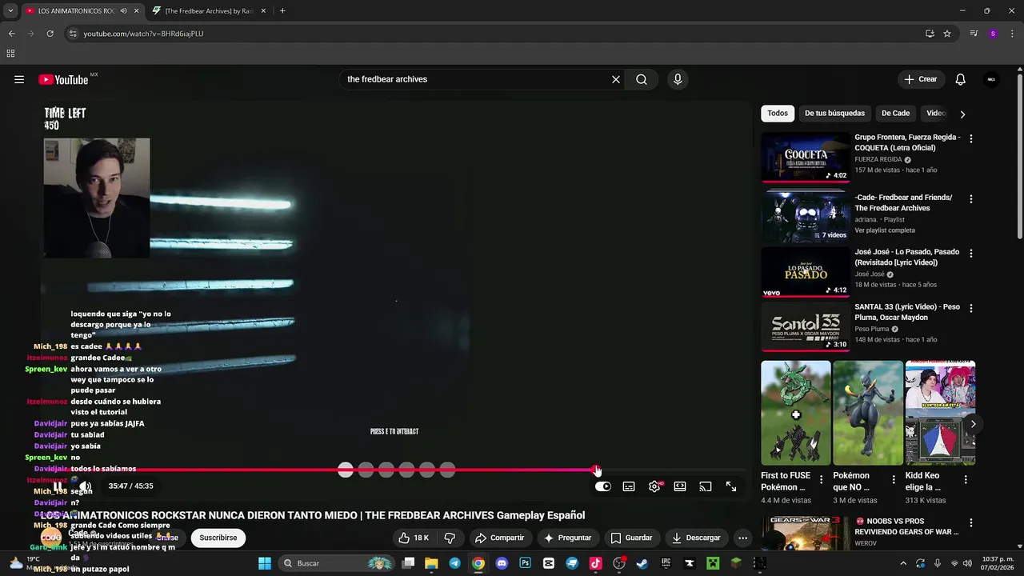Share the video via Compartir
The image size is (1024, 576).
click(500, 538)
